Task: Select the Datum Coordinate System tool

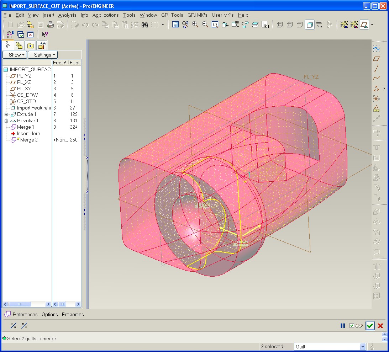Action: [376, 98]
